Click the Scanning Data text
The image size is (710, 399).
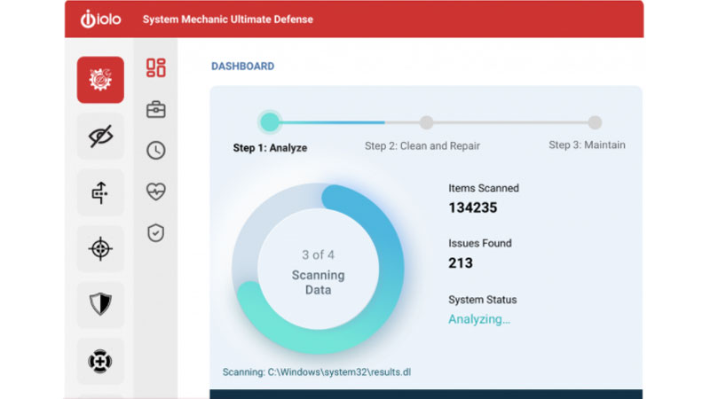319,282
